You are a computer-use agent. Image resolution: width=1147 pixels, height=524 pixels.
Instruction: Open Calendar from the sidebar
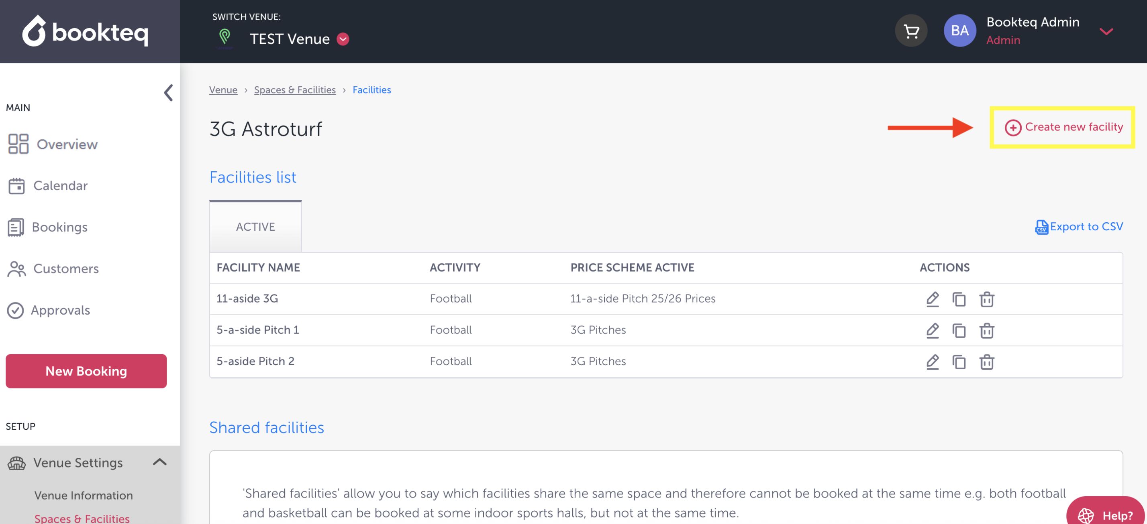[x=60, y=186]
